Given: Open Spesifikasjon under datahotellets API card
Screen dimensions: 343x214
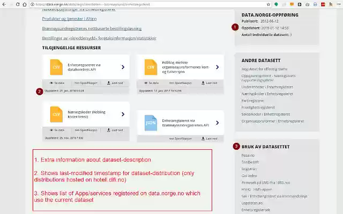Looking at the screenshot, I should [86, 83].
